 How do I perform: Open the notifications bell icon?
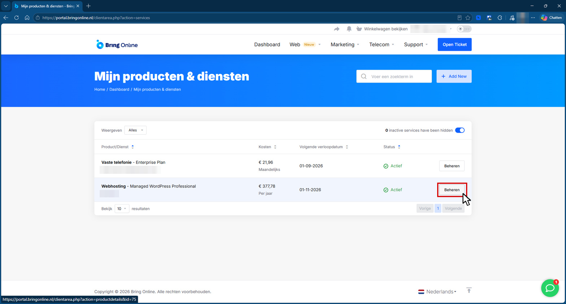tap(349, 29)
